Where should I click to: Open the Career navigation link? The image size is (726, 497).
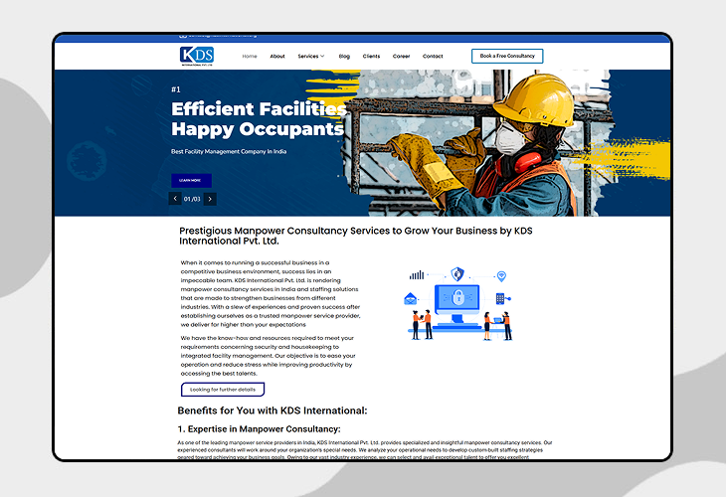[x=401, y=57]
